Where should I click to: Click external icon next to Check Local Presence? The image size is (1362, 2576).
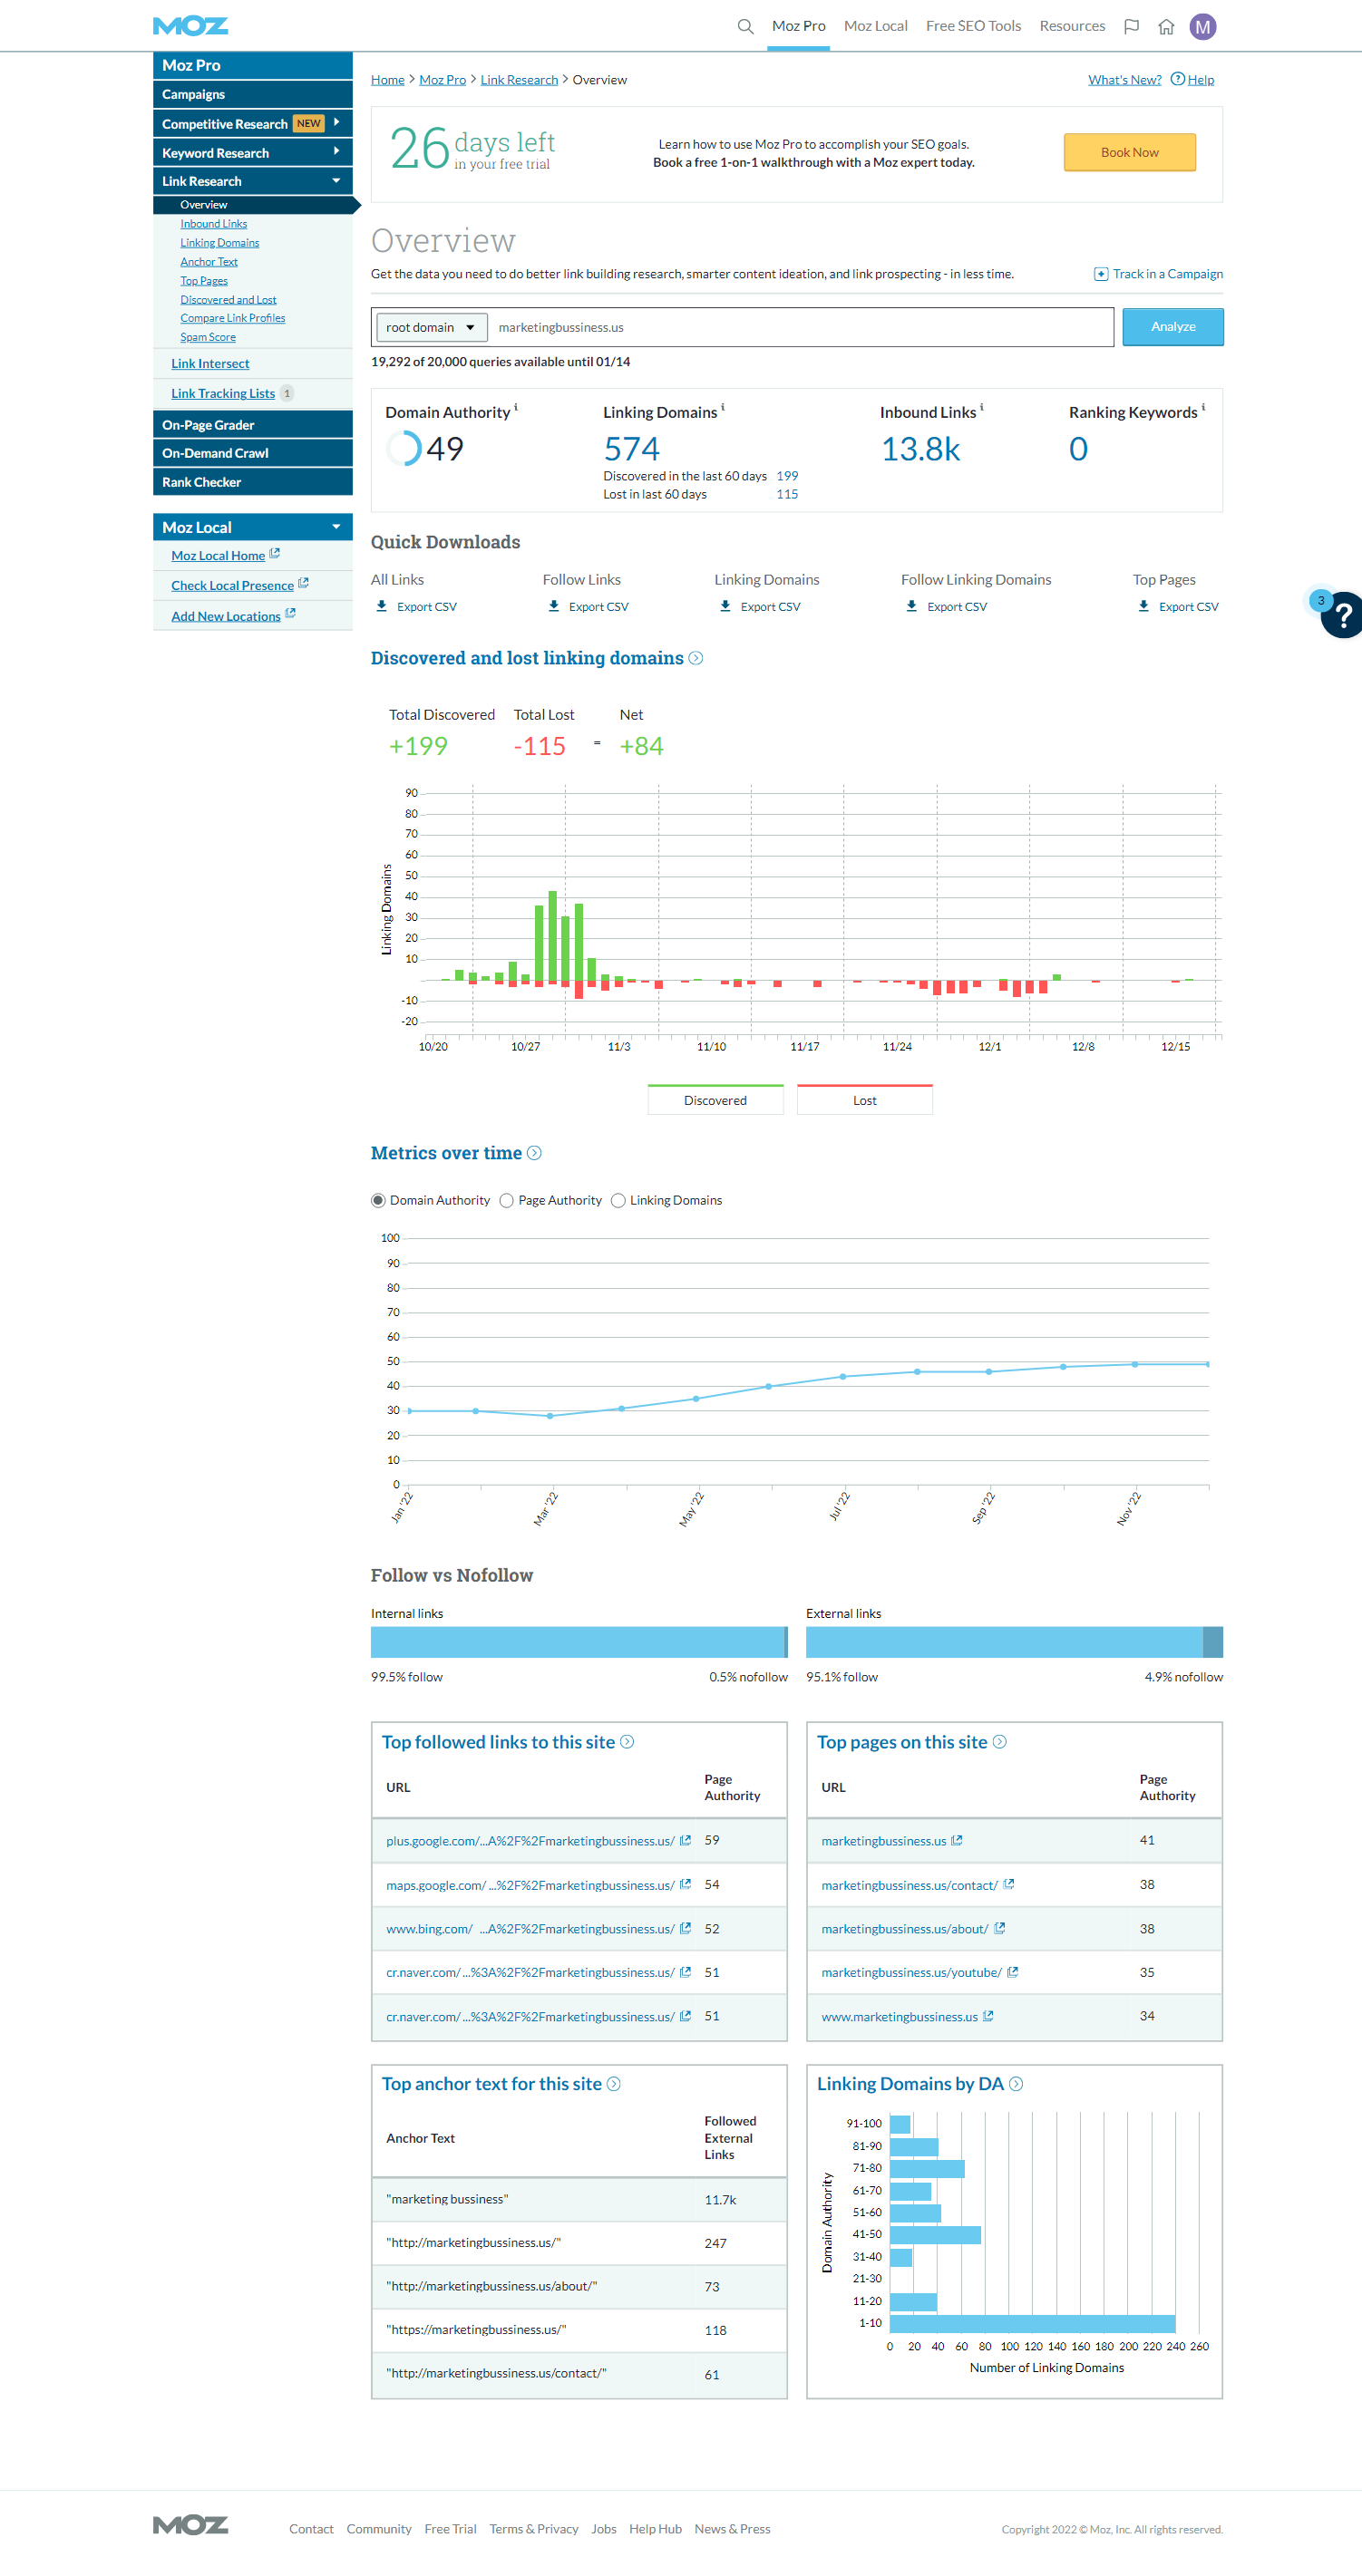(x=303, y=584)
